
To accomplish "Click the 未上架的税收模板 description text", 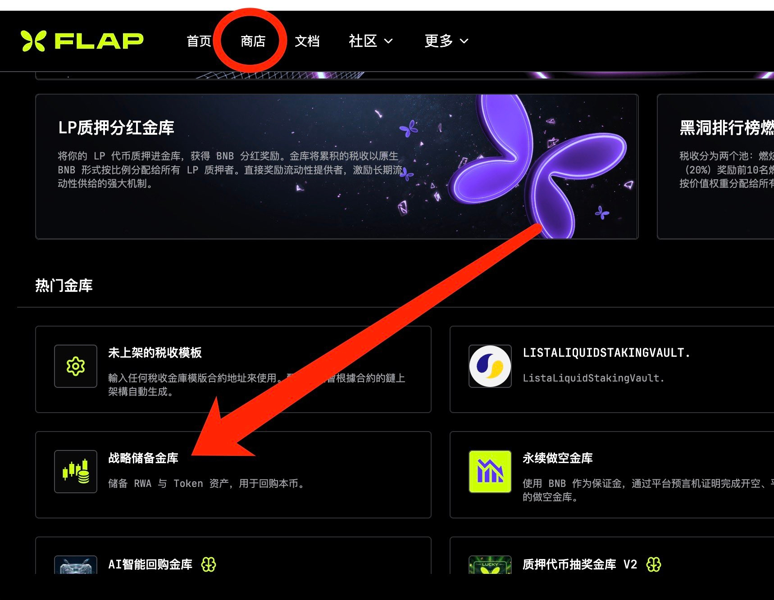I will tap(256, 385).
